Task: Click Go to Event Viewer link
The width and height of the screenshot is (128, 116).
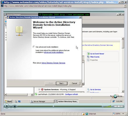Action: (x=97, y=54)
